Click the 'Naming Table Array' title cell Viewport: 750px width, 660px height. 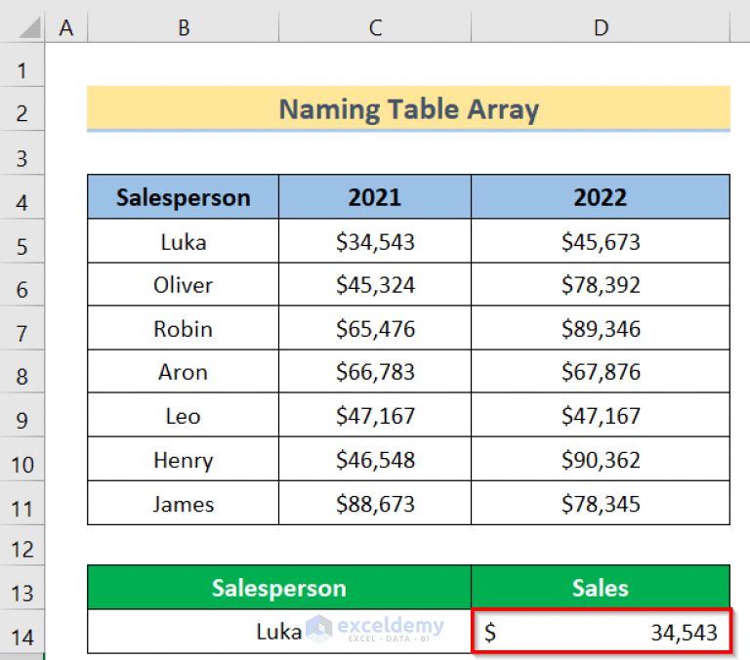408,109
